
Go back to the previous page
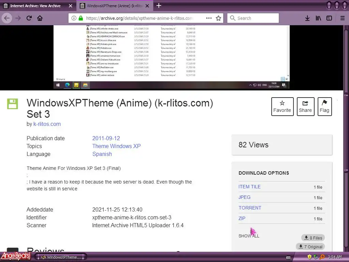[x=7, y=18]
